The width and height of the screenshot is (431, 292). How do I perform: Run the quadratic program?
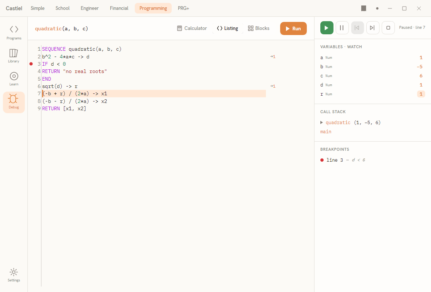(293, 28)
